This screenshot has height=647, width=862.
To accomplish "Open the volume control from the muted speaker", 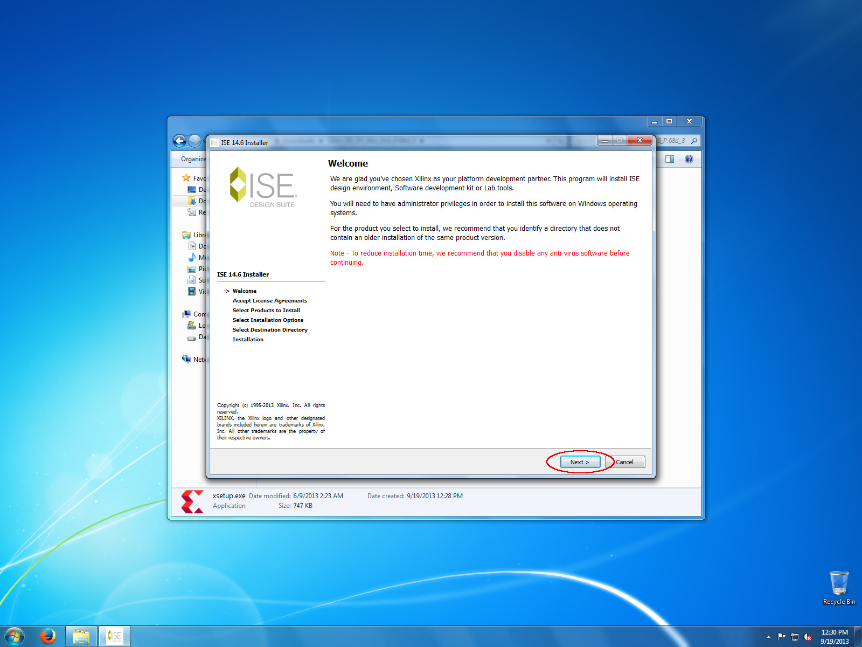I will point(807,636).
